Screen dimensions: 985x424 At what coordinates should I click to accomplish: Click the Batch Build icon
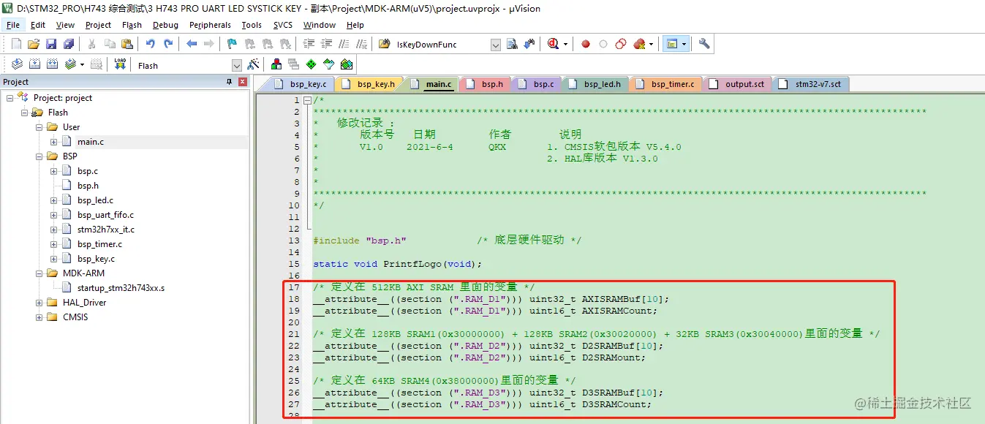point(69,65)
